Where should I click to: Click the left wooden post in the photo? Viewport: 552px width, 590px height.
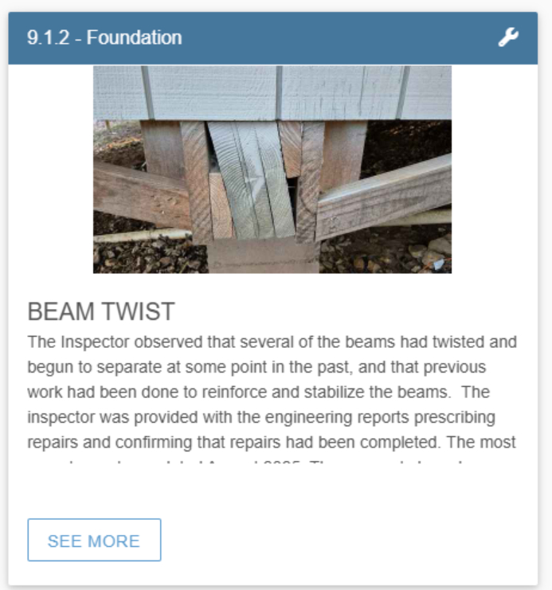point(163,151)
